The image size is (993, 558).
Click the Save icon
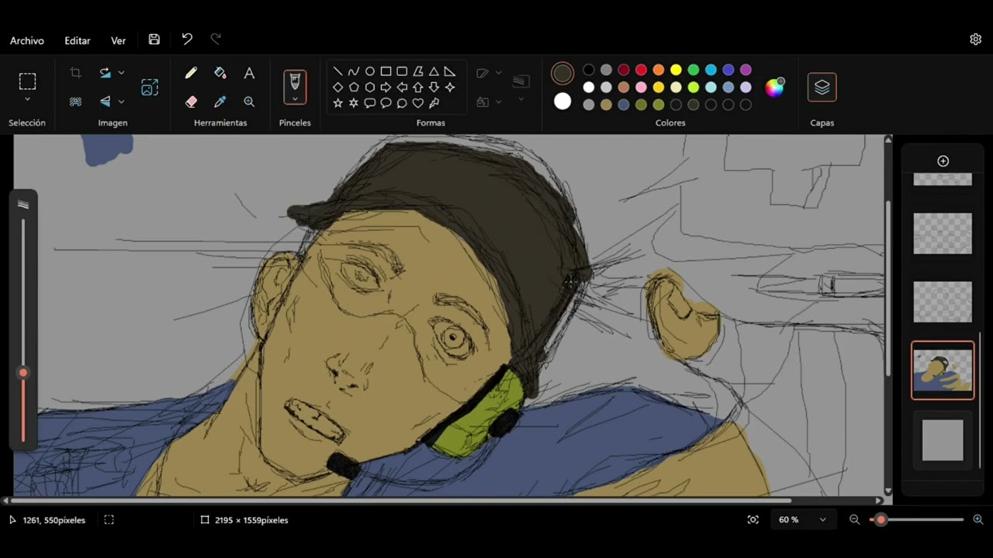tap(154, 40)
